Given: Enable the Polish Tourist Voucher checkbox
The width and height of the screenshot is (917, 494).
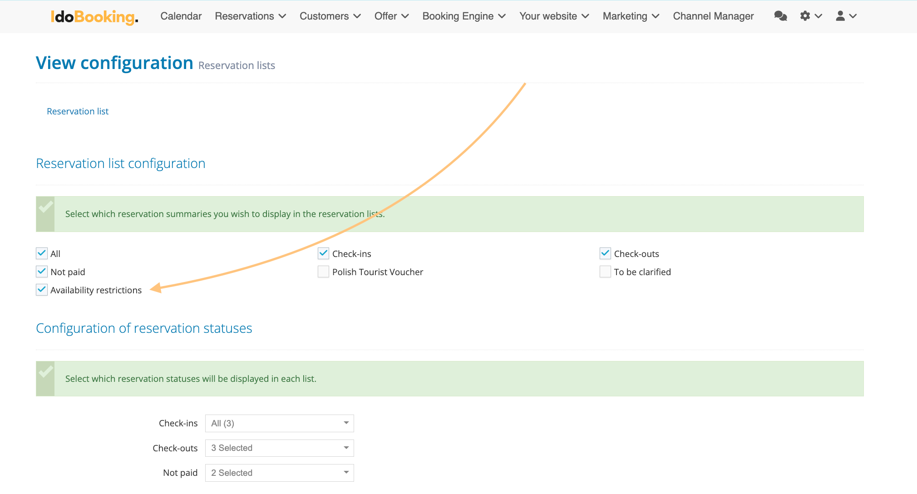Looking at the screenshot, I should (323, 272).
